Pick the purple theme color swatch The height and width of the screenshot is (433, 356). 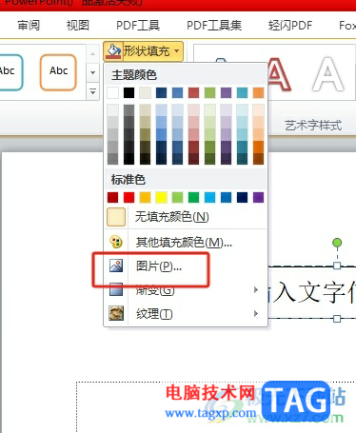click(226, 92)
